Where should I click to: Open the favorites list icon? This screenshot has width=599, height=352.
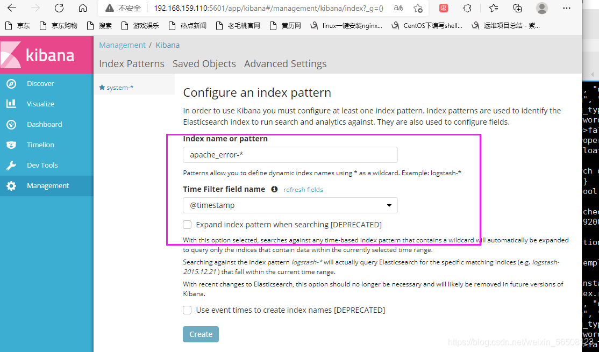[x=494, y=8]
